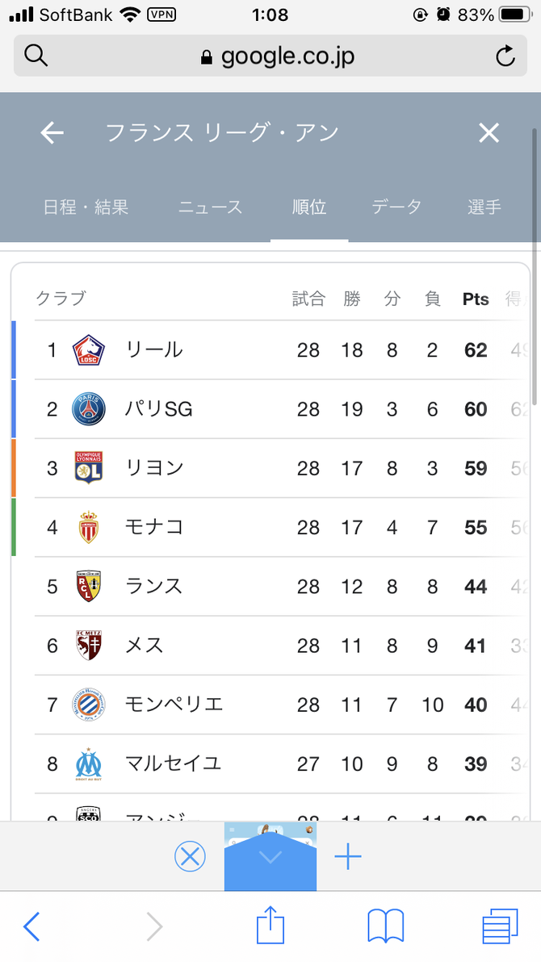Image resolution: width=541 pixels, height=962 pixels.
Task: Open the 選手 tab
Action: point(484,207)
